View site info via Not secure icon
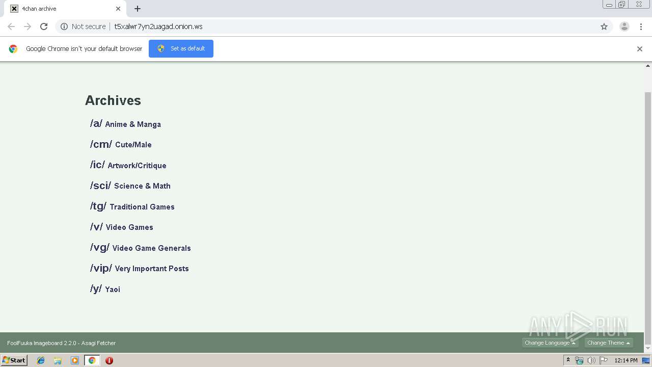 (x=64, y=27)
